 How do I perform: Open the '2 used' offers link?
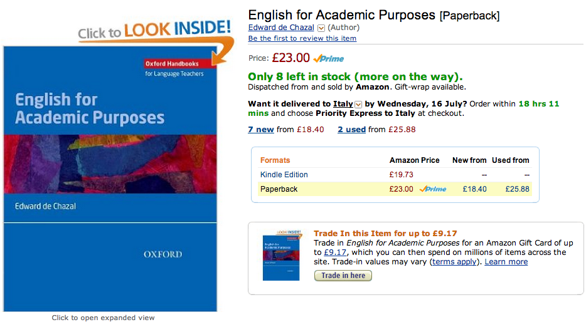pyautogui.click(x=351, y=130)
